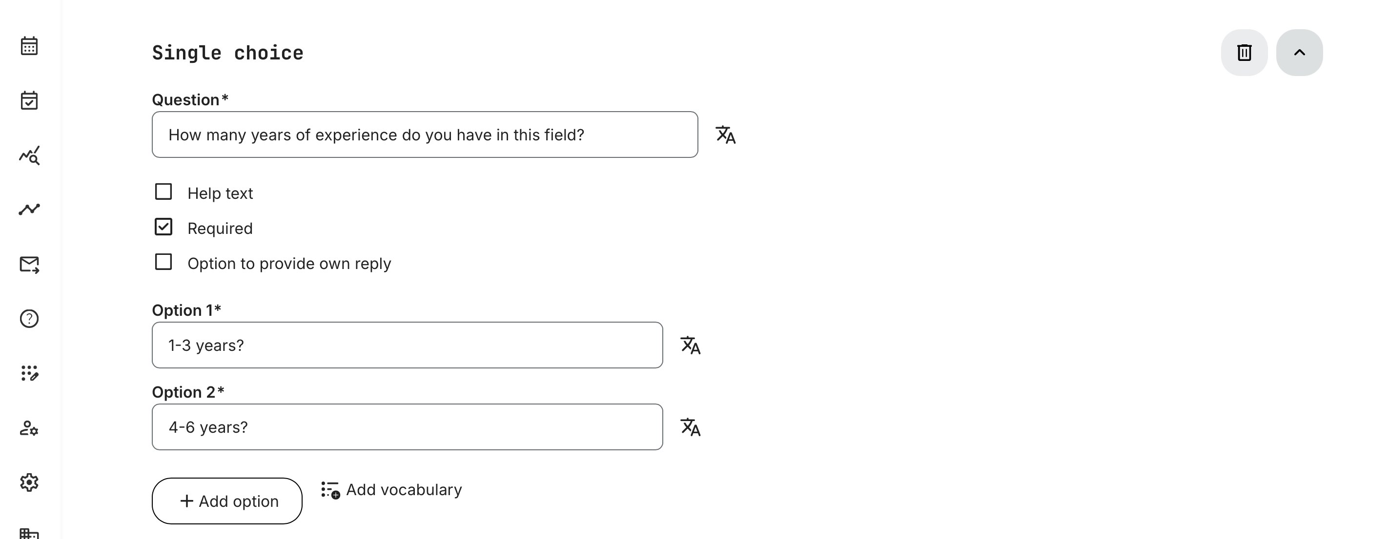The width and height of the screenshot is (1389, 539).
Task: Click the gear settings sidebar icon
Action: pos(29,482)
